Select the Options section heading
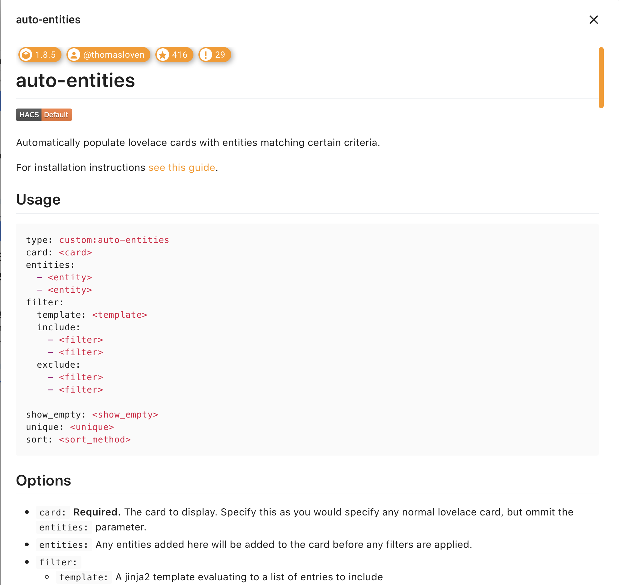This screenshot has height=585, width=619. (x=43, y=481)
